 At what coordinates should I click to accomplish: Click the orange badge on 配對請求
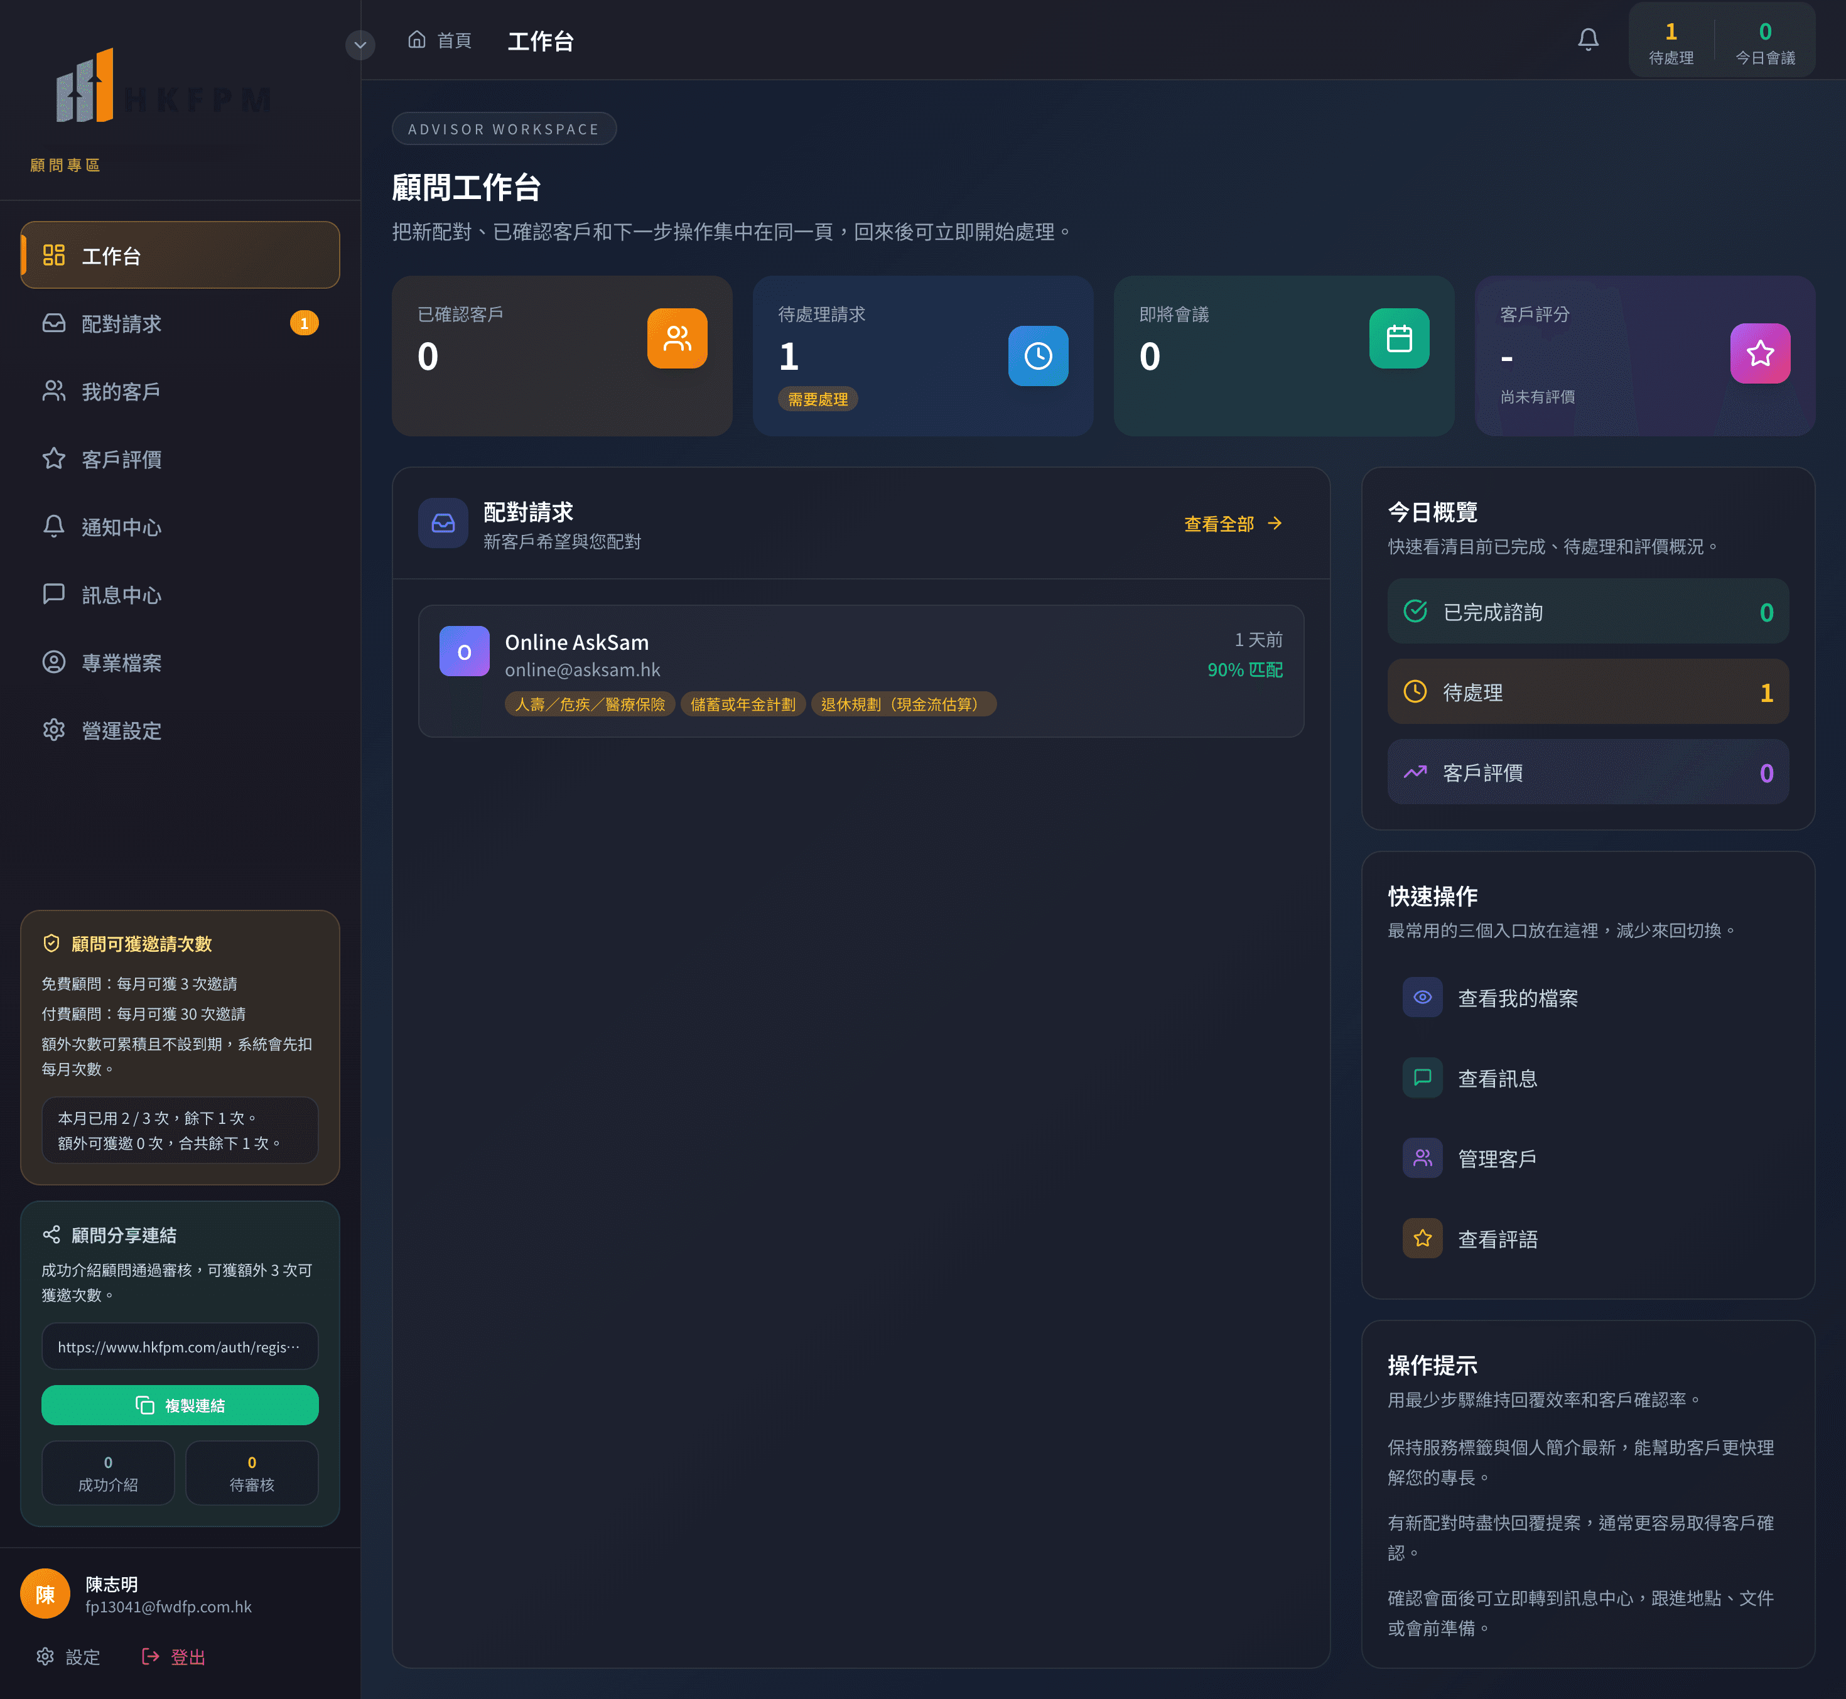coord(305,323)
